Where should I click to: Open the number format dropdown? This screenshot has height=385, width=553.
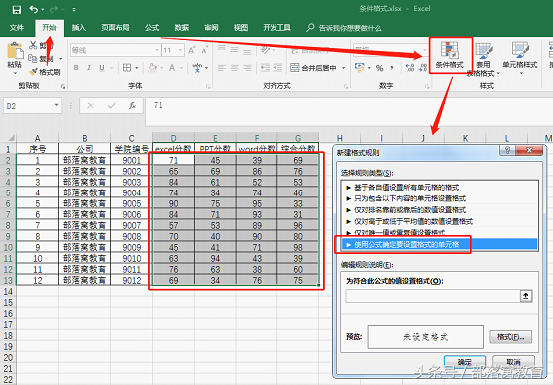[424, 51]
